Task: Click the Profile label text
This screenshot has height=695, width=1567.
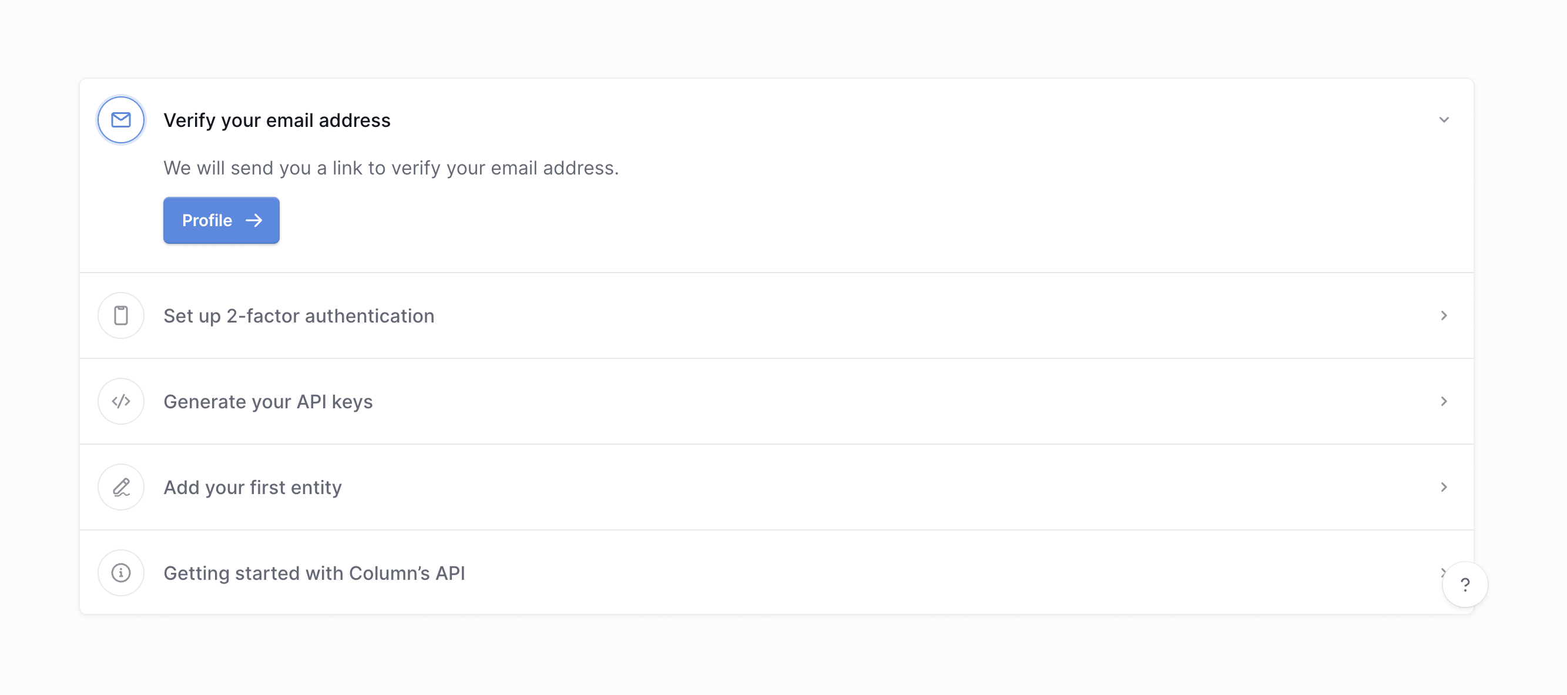Action: (207, 220)
